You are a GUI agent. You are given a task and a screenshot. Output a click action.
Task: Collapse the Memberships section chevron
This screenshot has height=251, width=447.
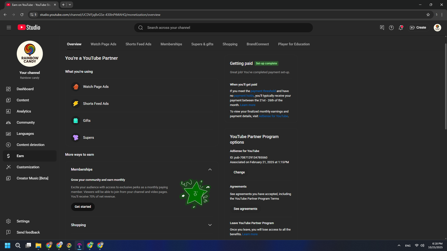tap(210, 170)
